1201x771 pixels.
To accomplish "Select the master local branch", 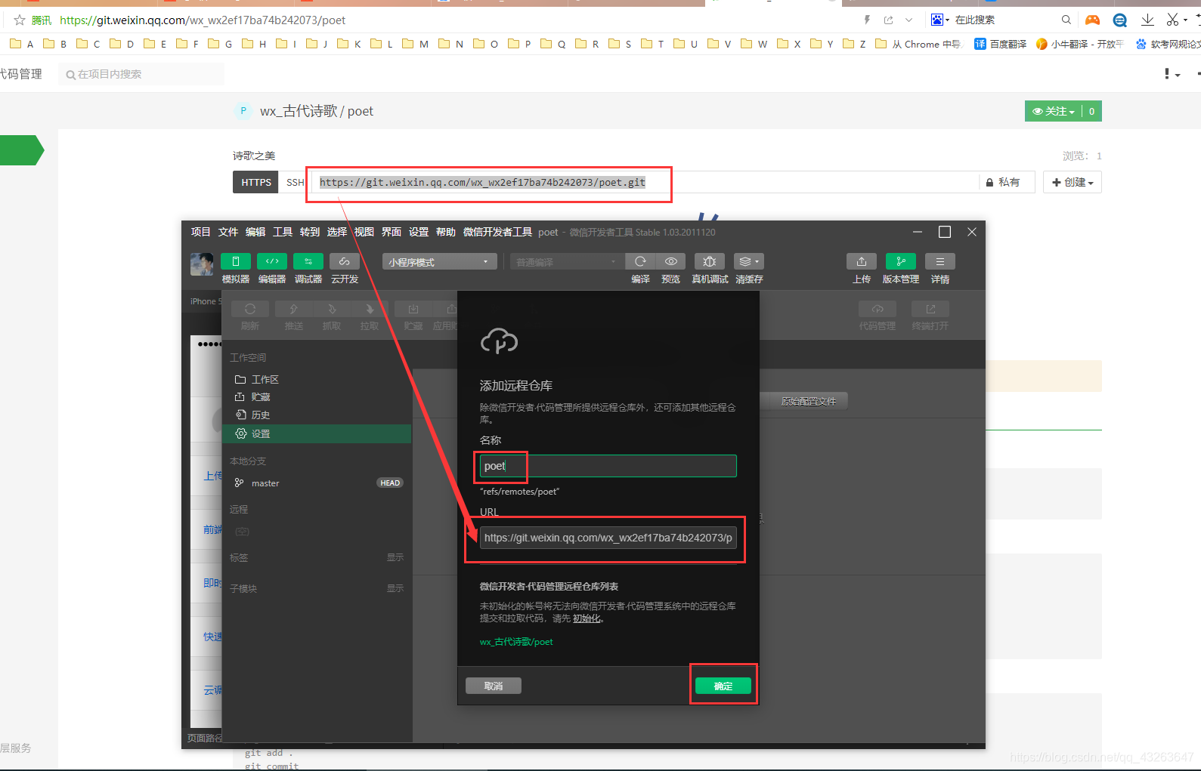I will (x=317, y=483).
